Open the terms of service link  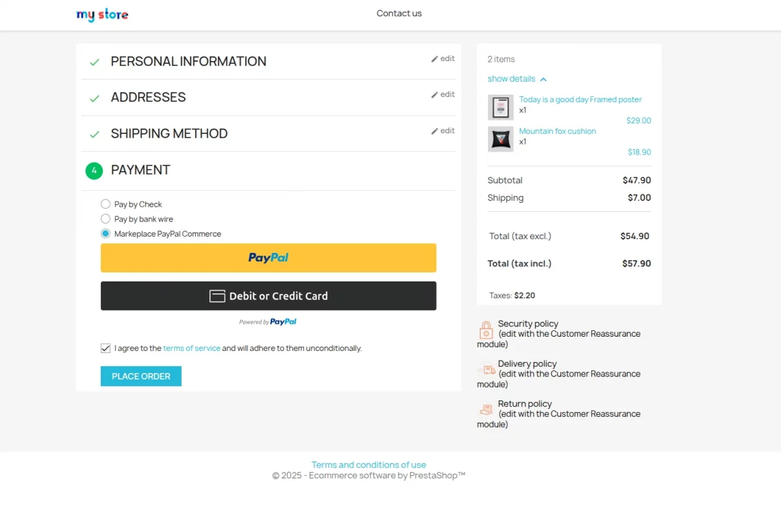pos(191,348)
